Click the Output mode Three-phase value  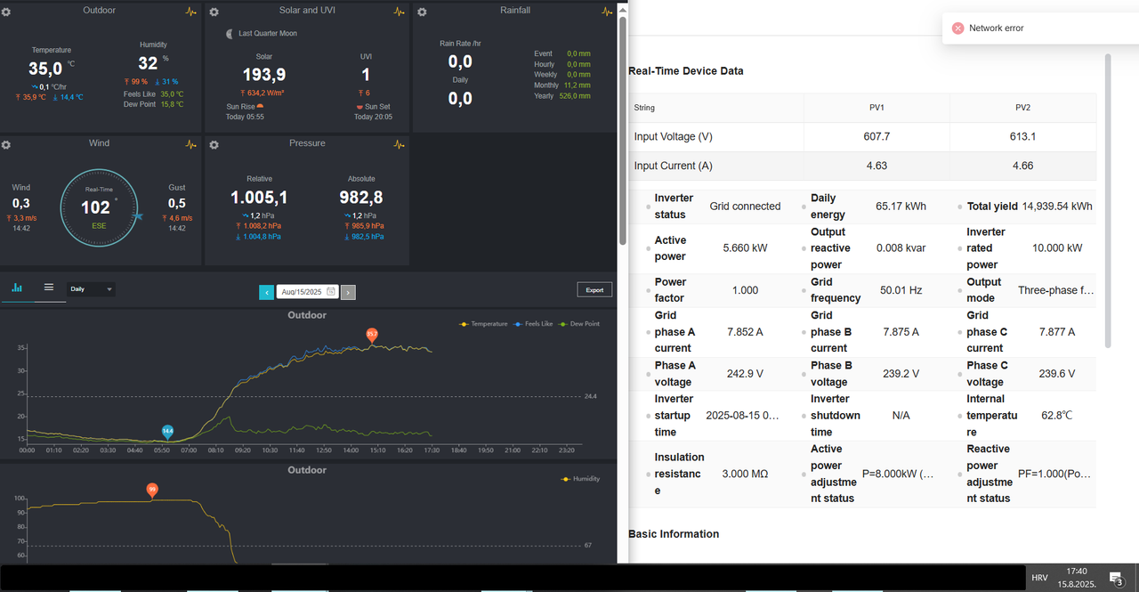pyautogui.click(x=1057, y=290)
